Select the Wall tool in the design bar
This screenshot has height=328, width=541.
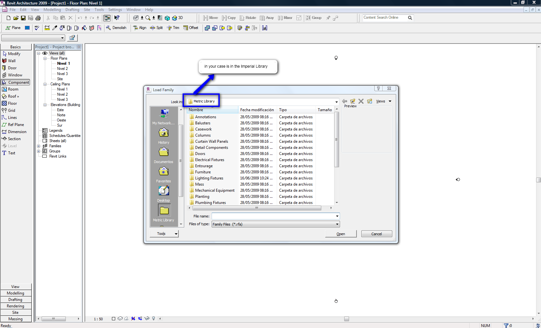[9, 61]
